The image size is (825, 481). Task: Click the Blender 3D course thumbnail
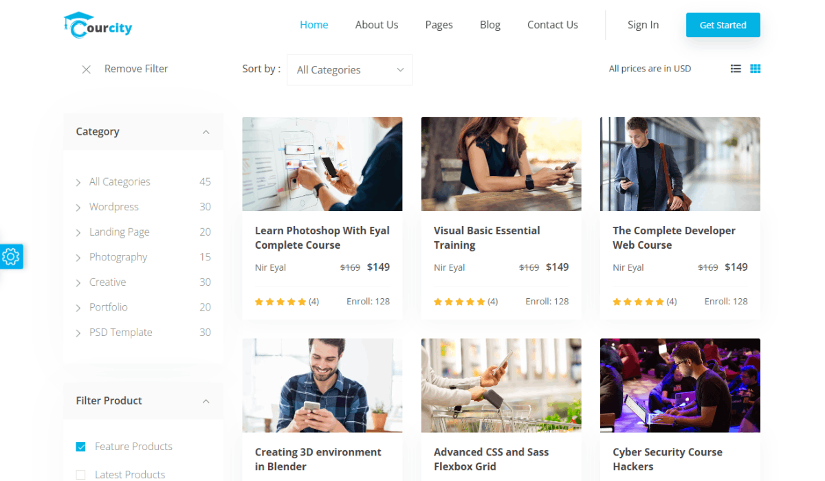pyautogui.click(x=322, y=385)
